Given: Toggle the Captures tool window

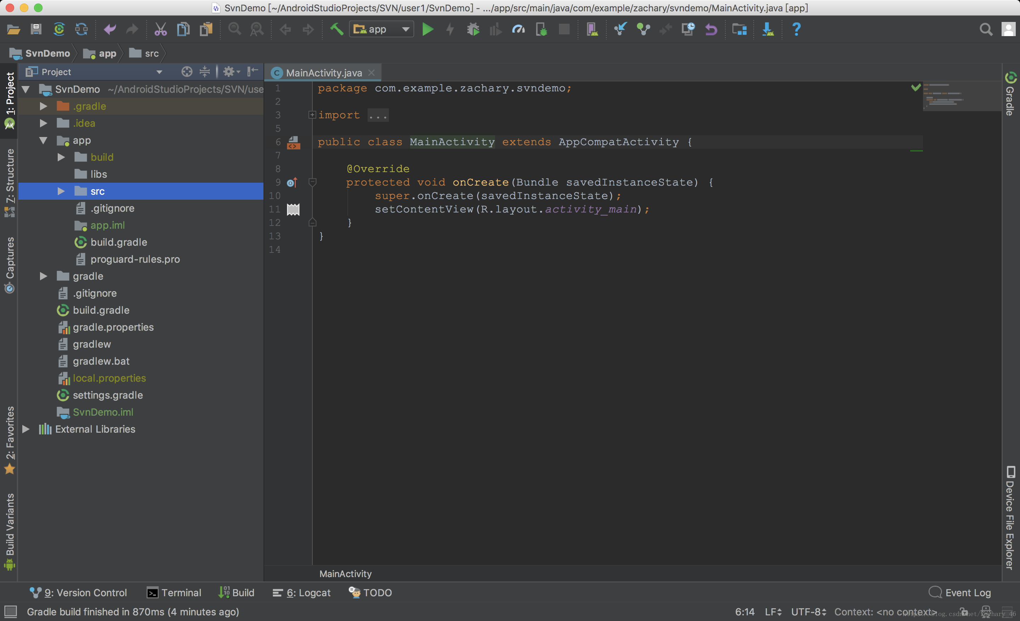Looking at the screenshot, I should (x=10, y=265).
